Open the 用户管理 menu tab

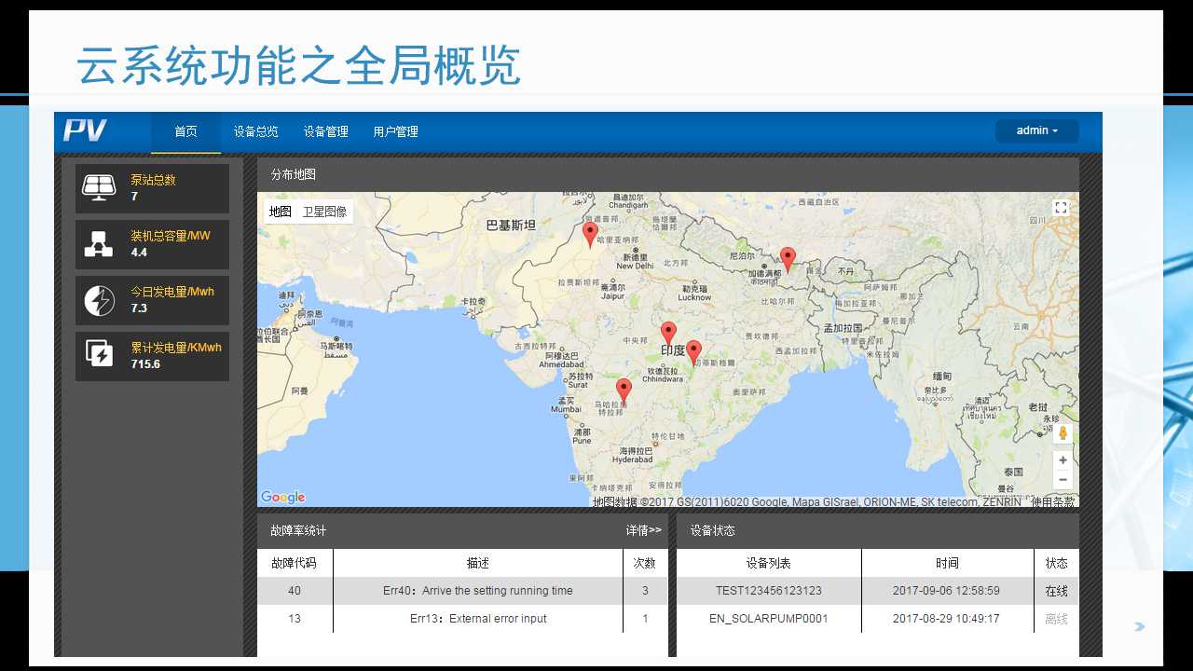[396, 131]
